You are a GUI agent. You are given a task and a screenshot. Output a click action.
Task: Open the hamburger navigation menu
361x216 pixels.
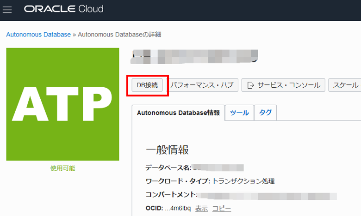click(x=7, y=9)
